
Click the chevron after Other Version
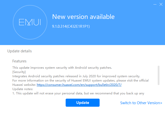coord(161,103)
